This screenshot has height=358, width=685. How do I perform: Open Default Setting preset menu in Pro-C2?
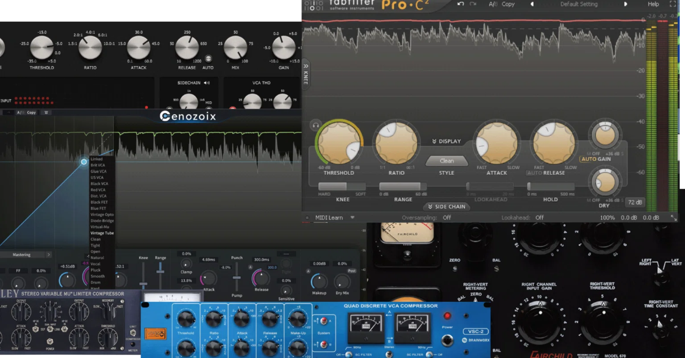click(579, 4)
